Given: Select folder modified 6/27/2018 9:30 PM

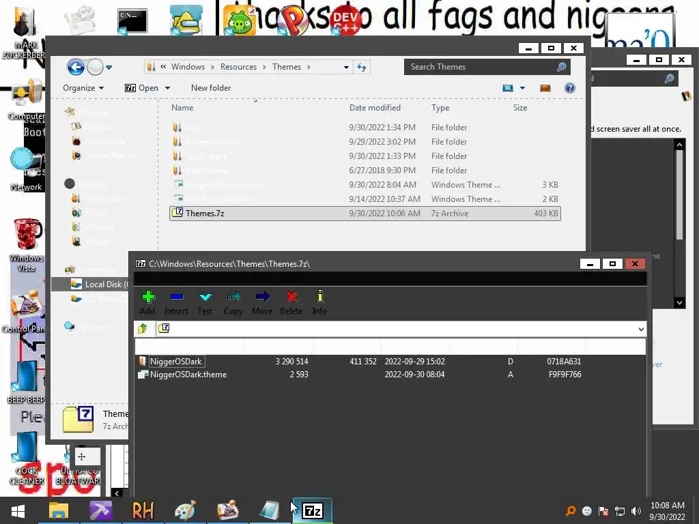Looking at the screenshot, I should [365, 170].
